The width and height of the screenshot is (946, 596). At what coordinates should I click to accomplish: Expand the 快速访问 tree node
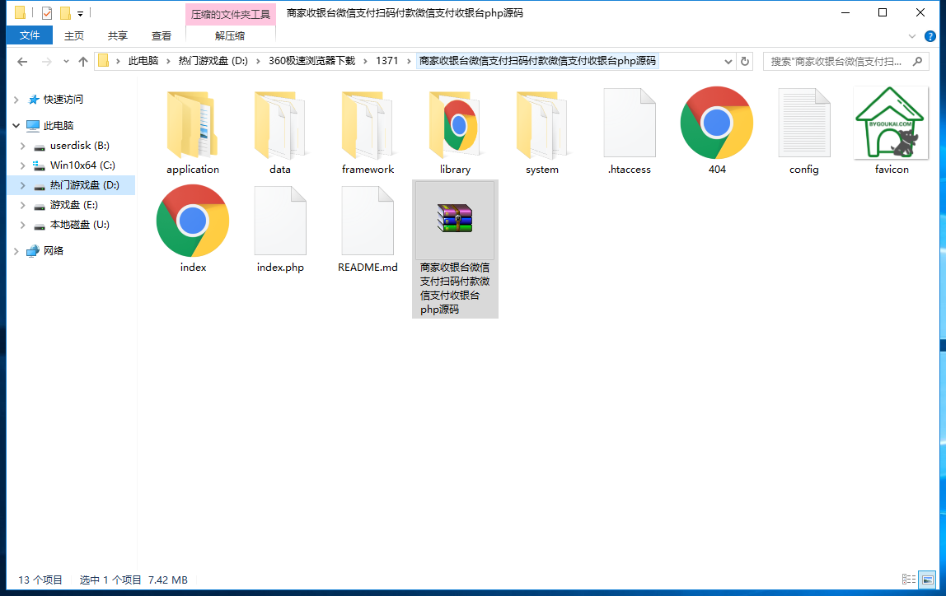point(16,100)
